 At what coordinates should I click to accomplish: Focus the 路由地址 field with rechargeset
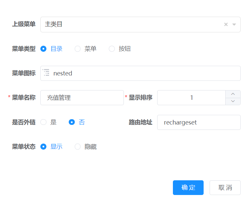pyautogui.click(x=199, y=122)
